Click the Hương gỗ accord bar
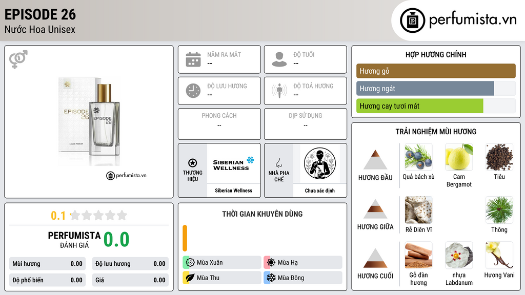The image size is (525, 295). tap(436, 71)
